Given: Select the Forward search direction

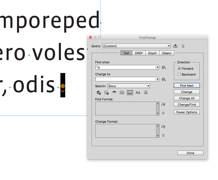Looking at the screenshot, I should click(x=179, y=68).
